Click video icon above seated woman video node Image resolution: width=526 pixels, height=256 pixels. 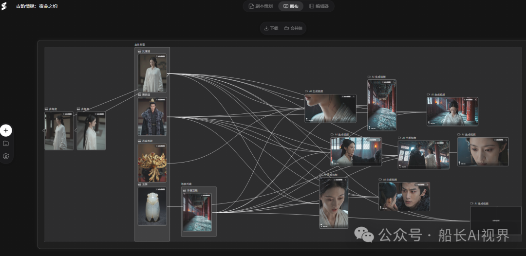tap(429, 94)
